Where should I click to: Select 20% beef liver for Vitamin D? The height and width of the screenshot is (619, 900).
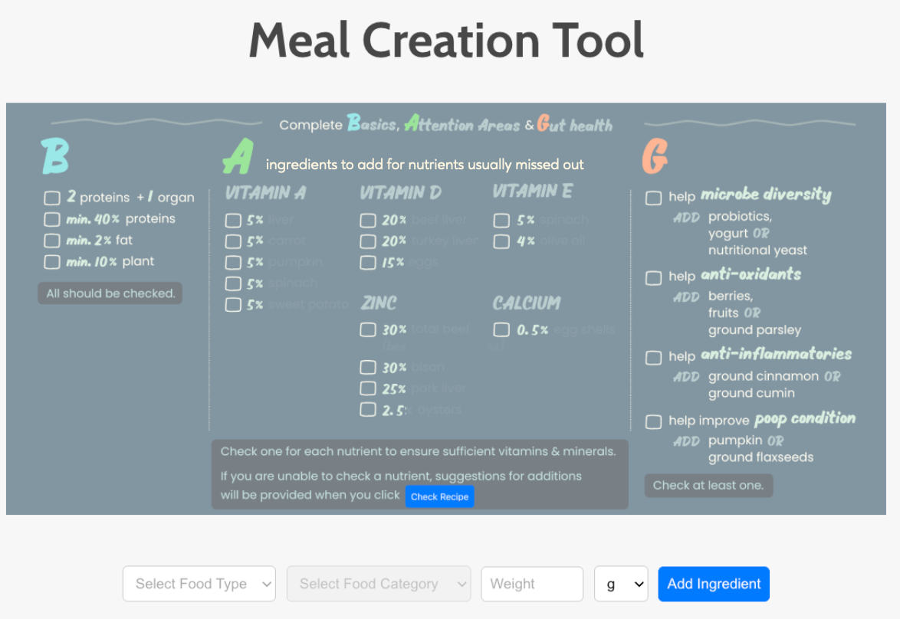pos(368,221)
